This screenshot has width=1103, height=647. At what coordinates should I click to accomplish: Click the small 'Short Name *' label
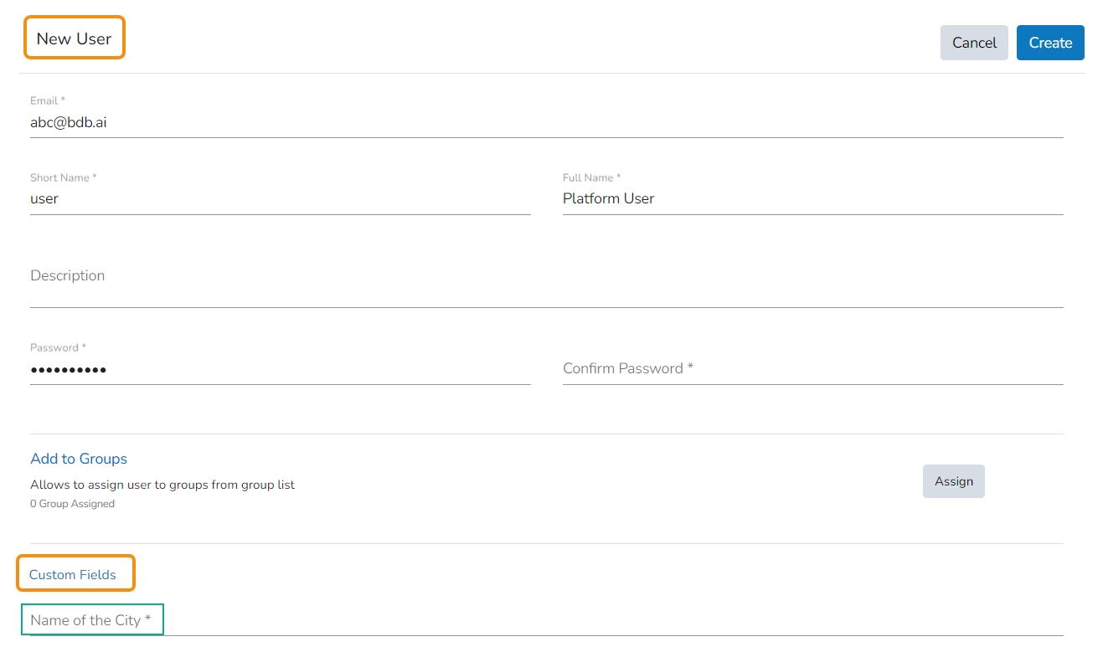(x=63, y=177)
